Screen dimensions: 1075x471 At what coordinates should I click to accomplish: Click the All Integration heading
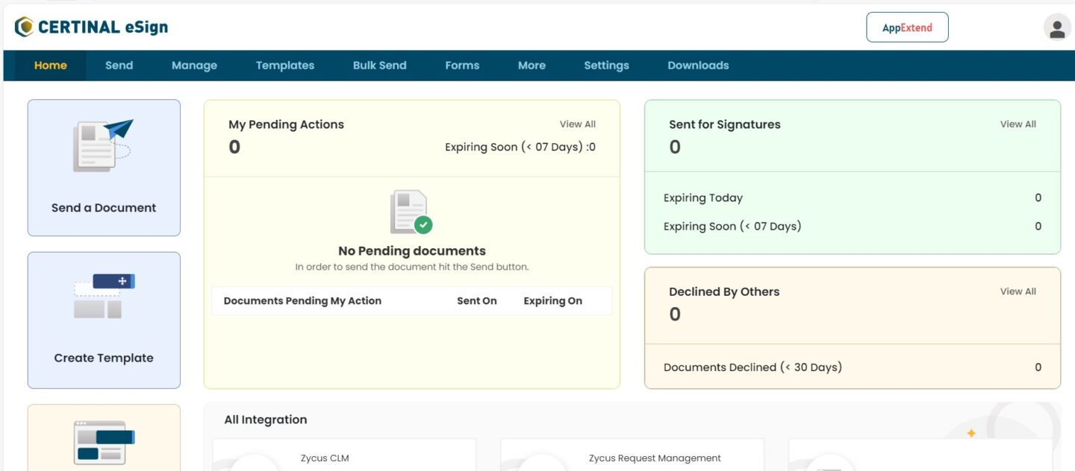[266, 420]
